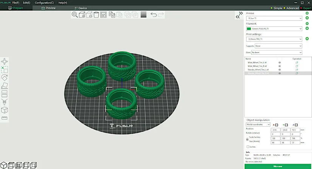Open the Supports dropdown

click(278, 46)
